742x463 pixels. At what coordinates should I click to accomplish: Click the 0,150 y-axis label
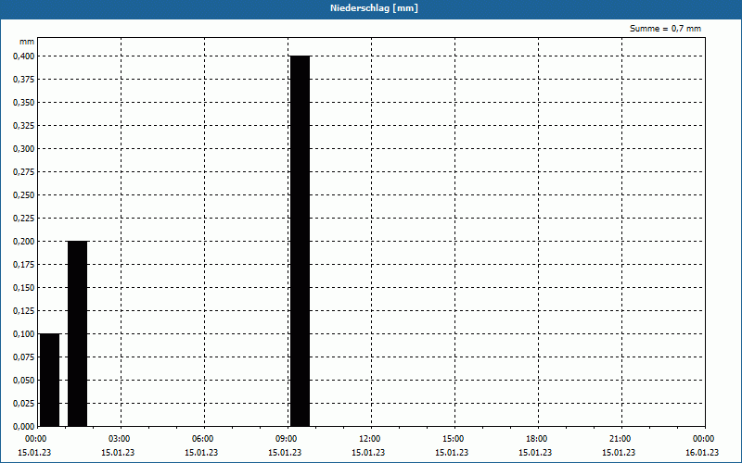point(24,288)
